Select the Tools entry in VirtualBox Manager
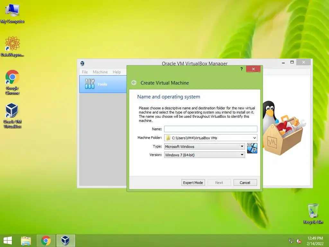Image resolution: width=329 pixels, height=247 pixels. [103, 84]
